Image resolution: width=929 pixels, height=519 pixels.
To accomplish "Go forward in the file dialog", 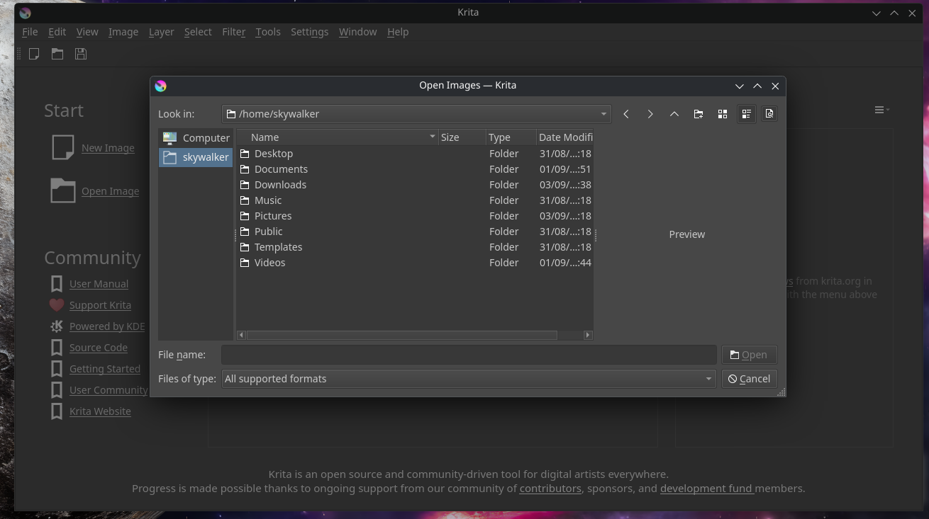I will tap(650, 114).
